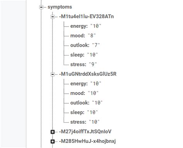Select second record's energy key
The image size is (183, 148).
pos(79,84)
